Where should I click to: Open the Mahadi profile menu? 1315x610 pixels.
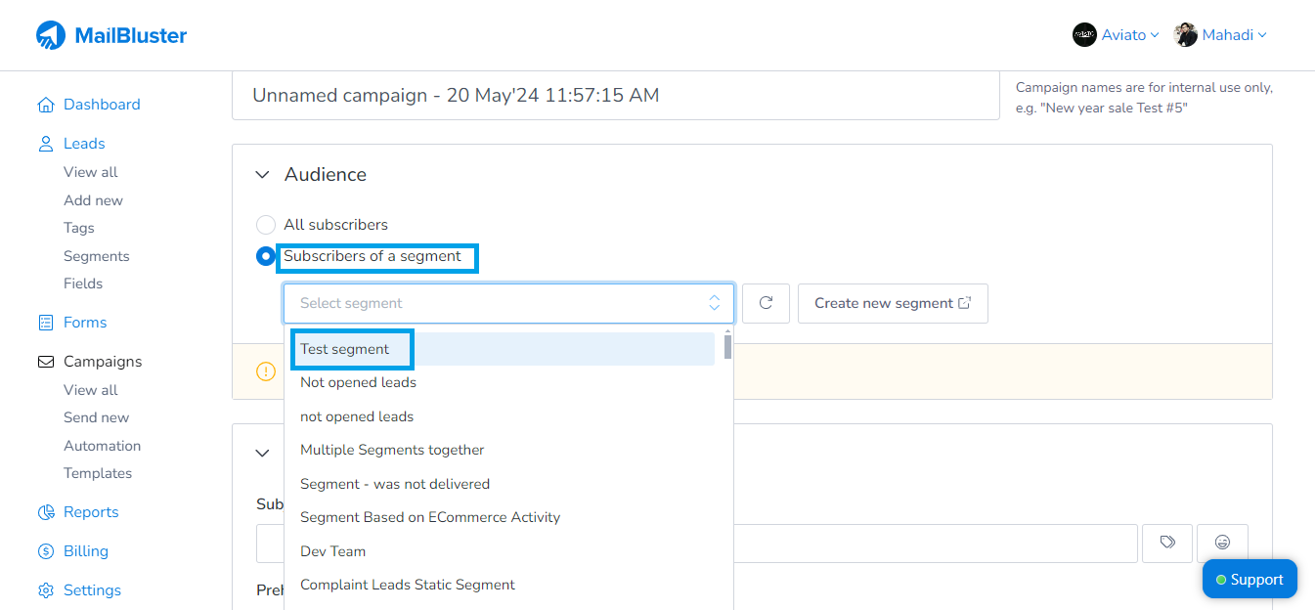1220,34
